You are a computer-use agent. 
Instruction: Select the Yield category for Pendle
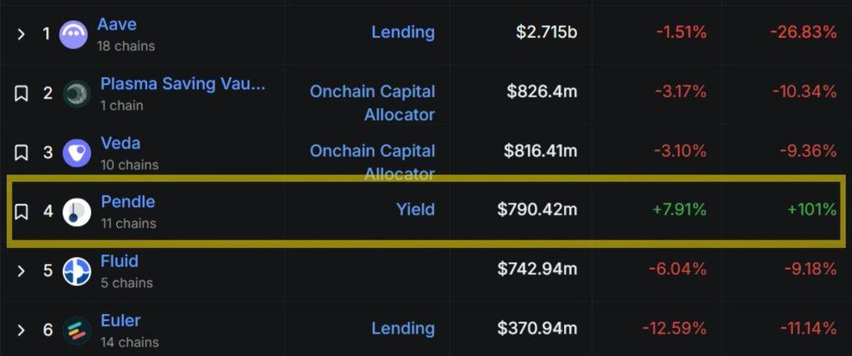[415, 209]
